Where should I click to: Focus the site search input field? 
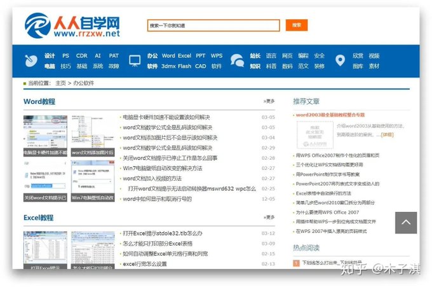coord(213,25)
